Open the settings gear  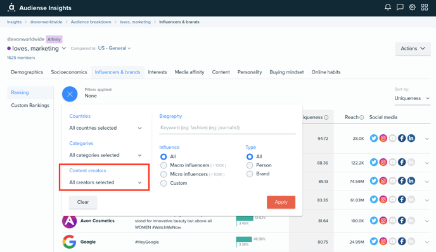point(412,7)
